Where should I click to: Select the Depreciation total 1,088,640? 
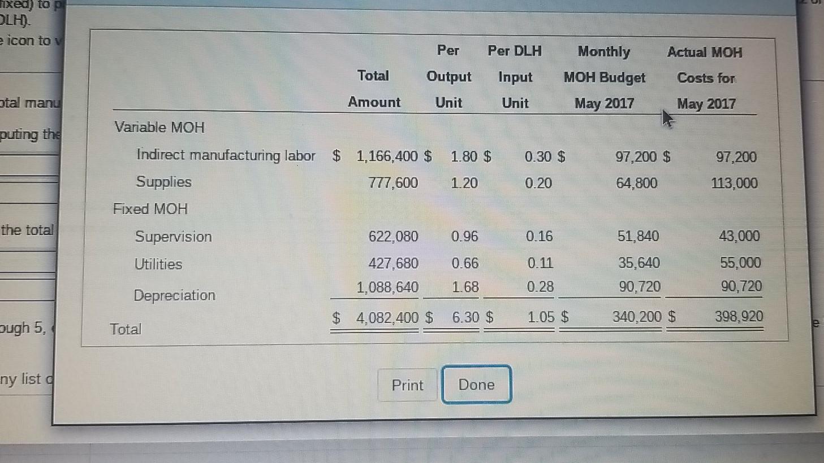pyautogui.click(x=389, y=288)
